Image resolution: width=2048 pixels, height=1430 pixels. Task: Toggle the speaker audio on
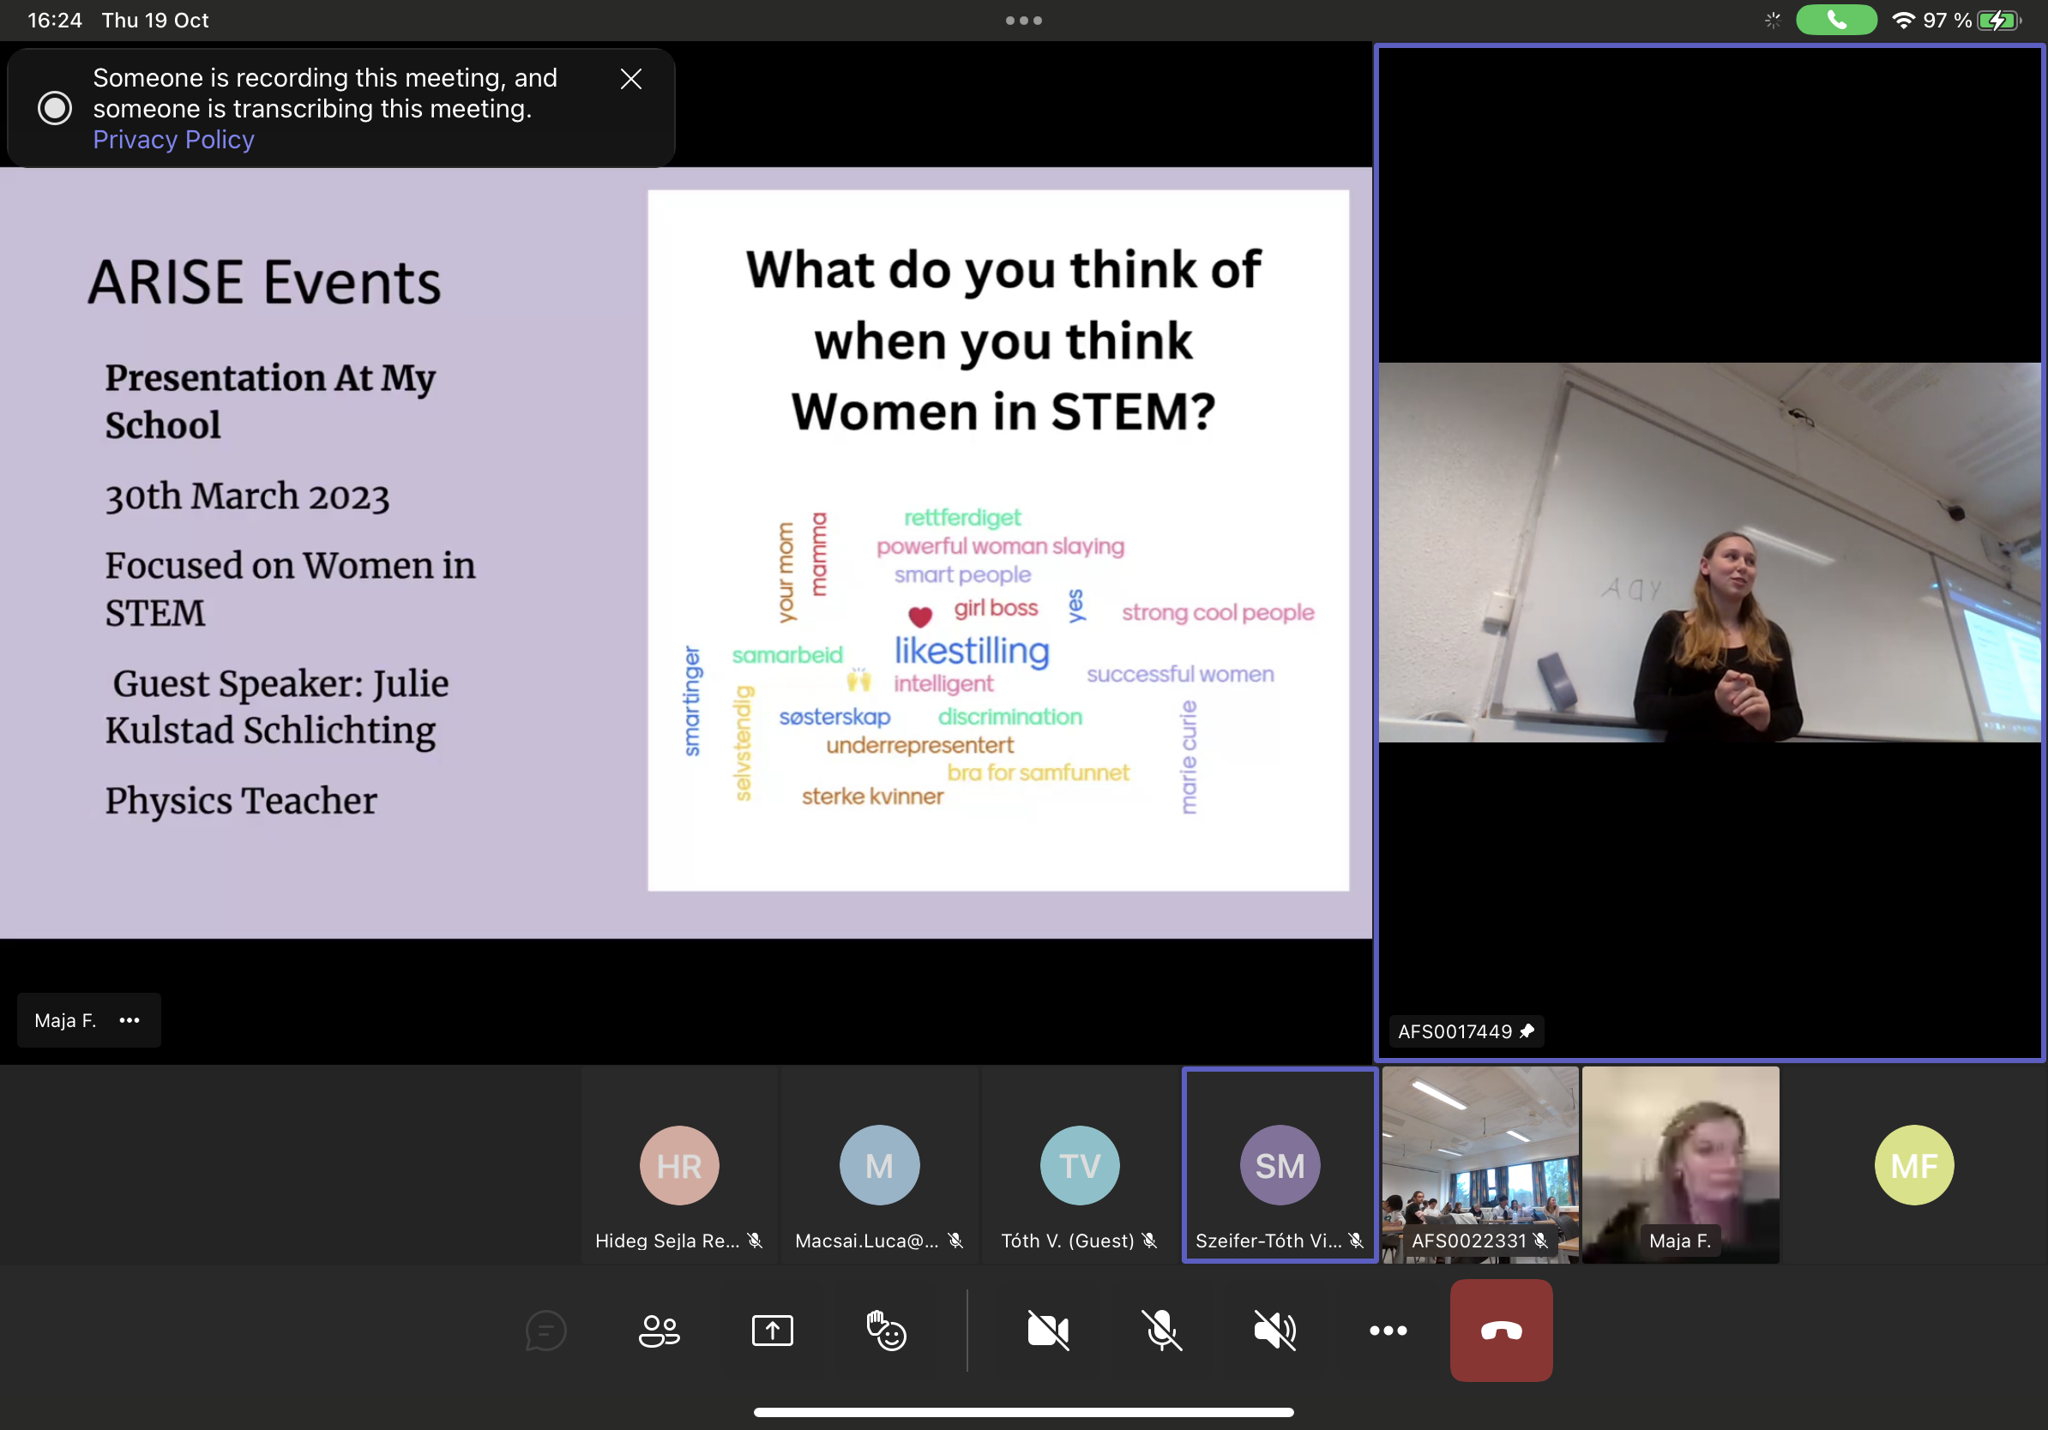(1274, 1331)
